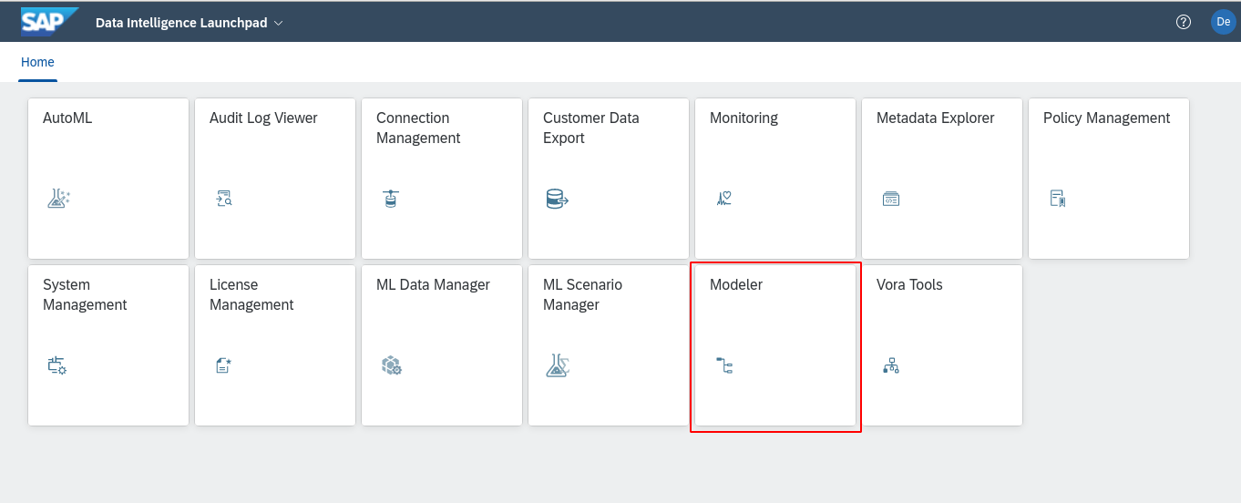Click the Metadata Explorer icon
Image resolution: width=1241 pixels, height=503 pixels.
coord(891,199)
